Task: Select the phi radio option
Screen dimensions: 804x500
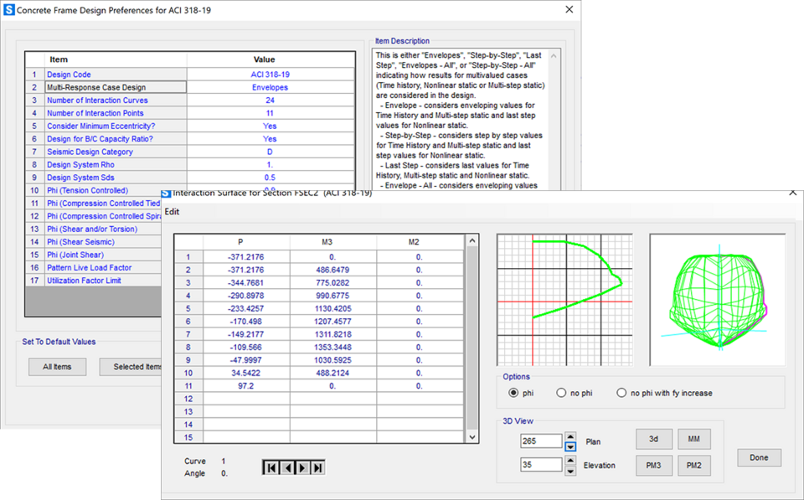Action: 514,393
